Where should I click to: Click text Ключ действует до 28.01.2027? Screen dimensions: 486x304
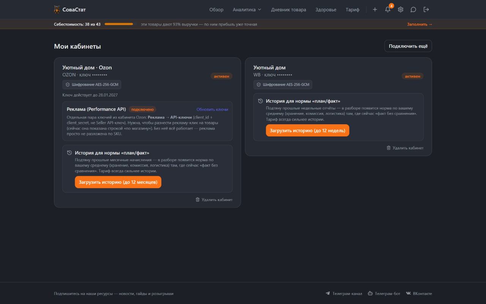[x=90, y=95]
